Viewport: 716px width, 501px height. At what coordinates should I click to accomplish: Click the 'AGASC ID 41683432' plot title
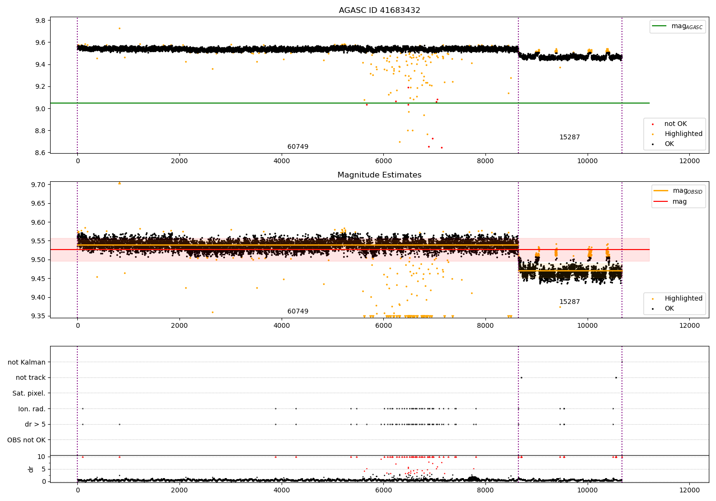click(x=379, y=10)
